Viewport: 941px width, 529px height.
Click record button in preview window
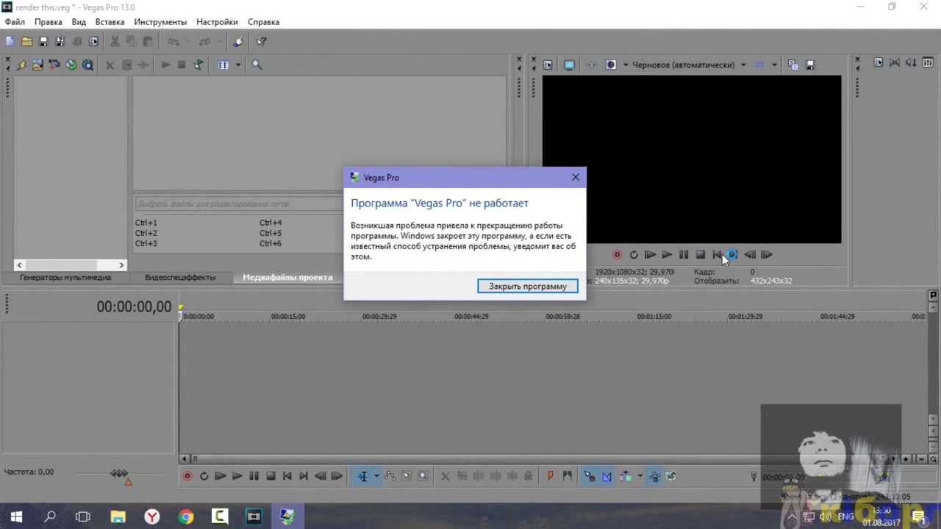pyautogui.click(x=617, y=255)
